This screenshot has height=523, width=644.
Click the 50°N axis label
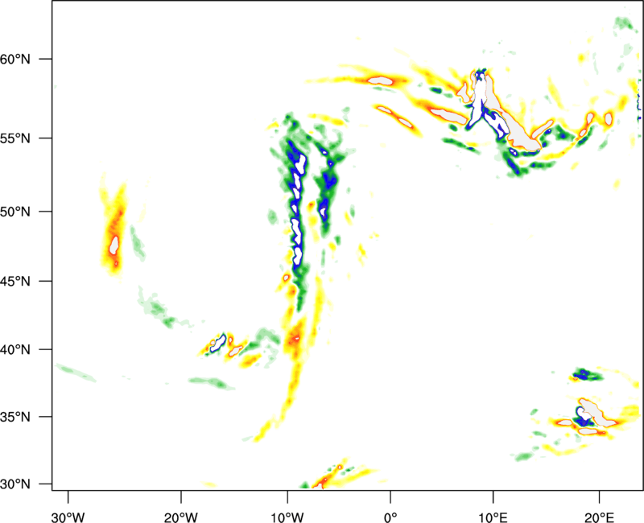(x=15, y=212)
